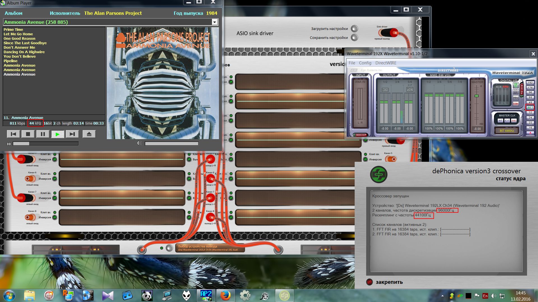Pause playback in Album Player

[43, 134]
